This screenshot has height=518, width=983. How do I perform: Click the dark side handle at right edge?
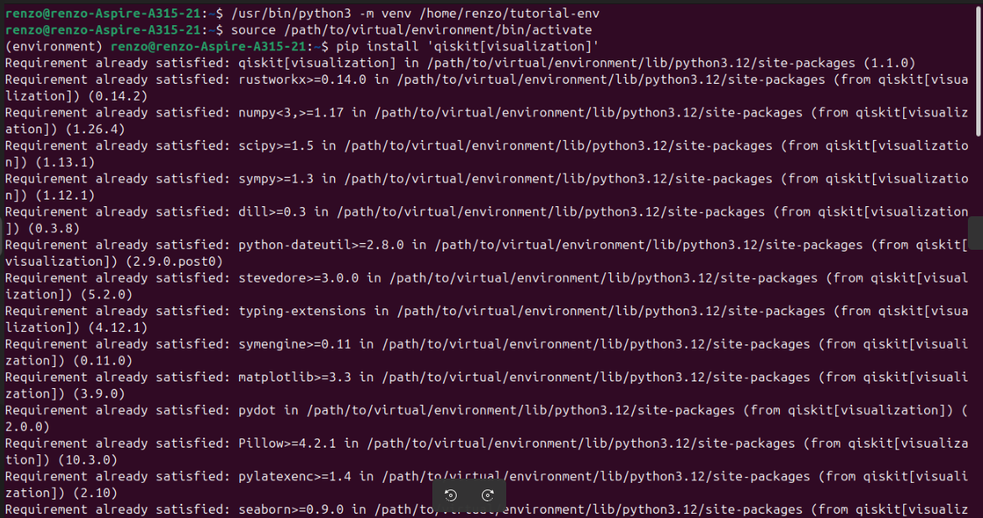[975, 233]
